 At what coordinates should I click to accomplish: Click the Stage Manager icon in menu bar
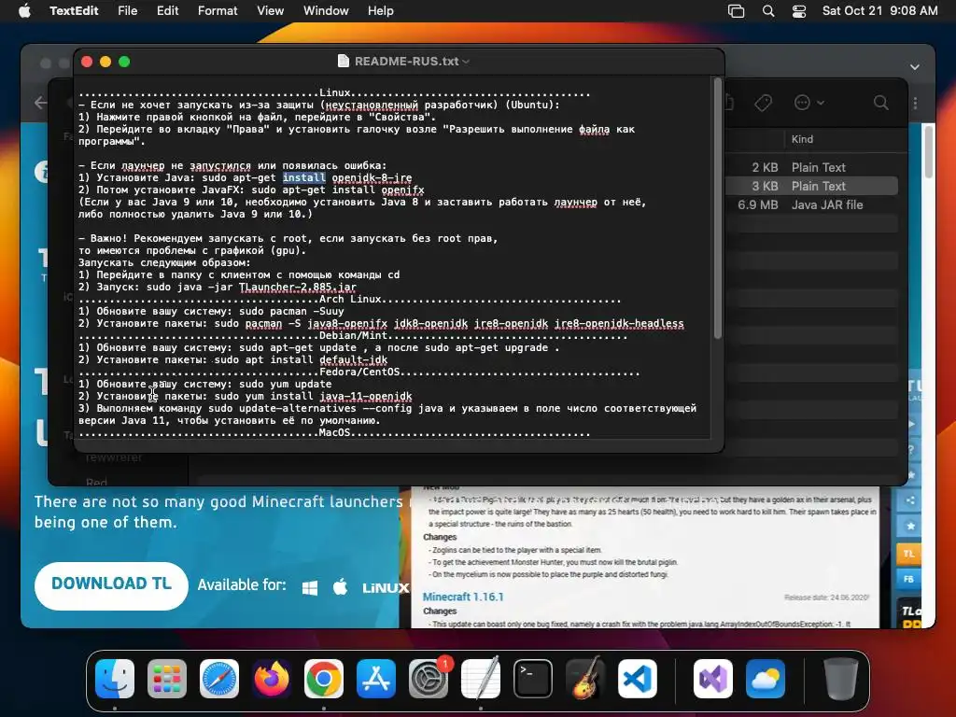(736, 11)
